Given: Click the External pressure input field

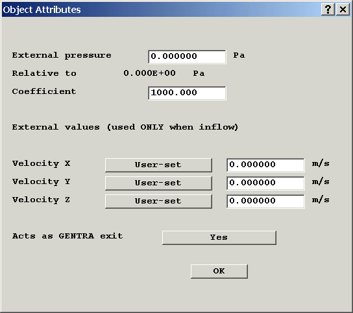Looking at the screenshot, I should [187, 56].
